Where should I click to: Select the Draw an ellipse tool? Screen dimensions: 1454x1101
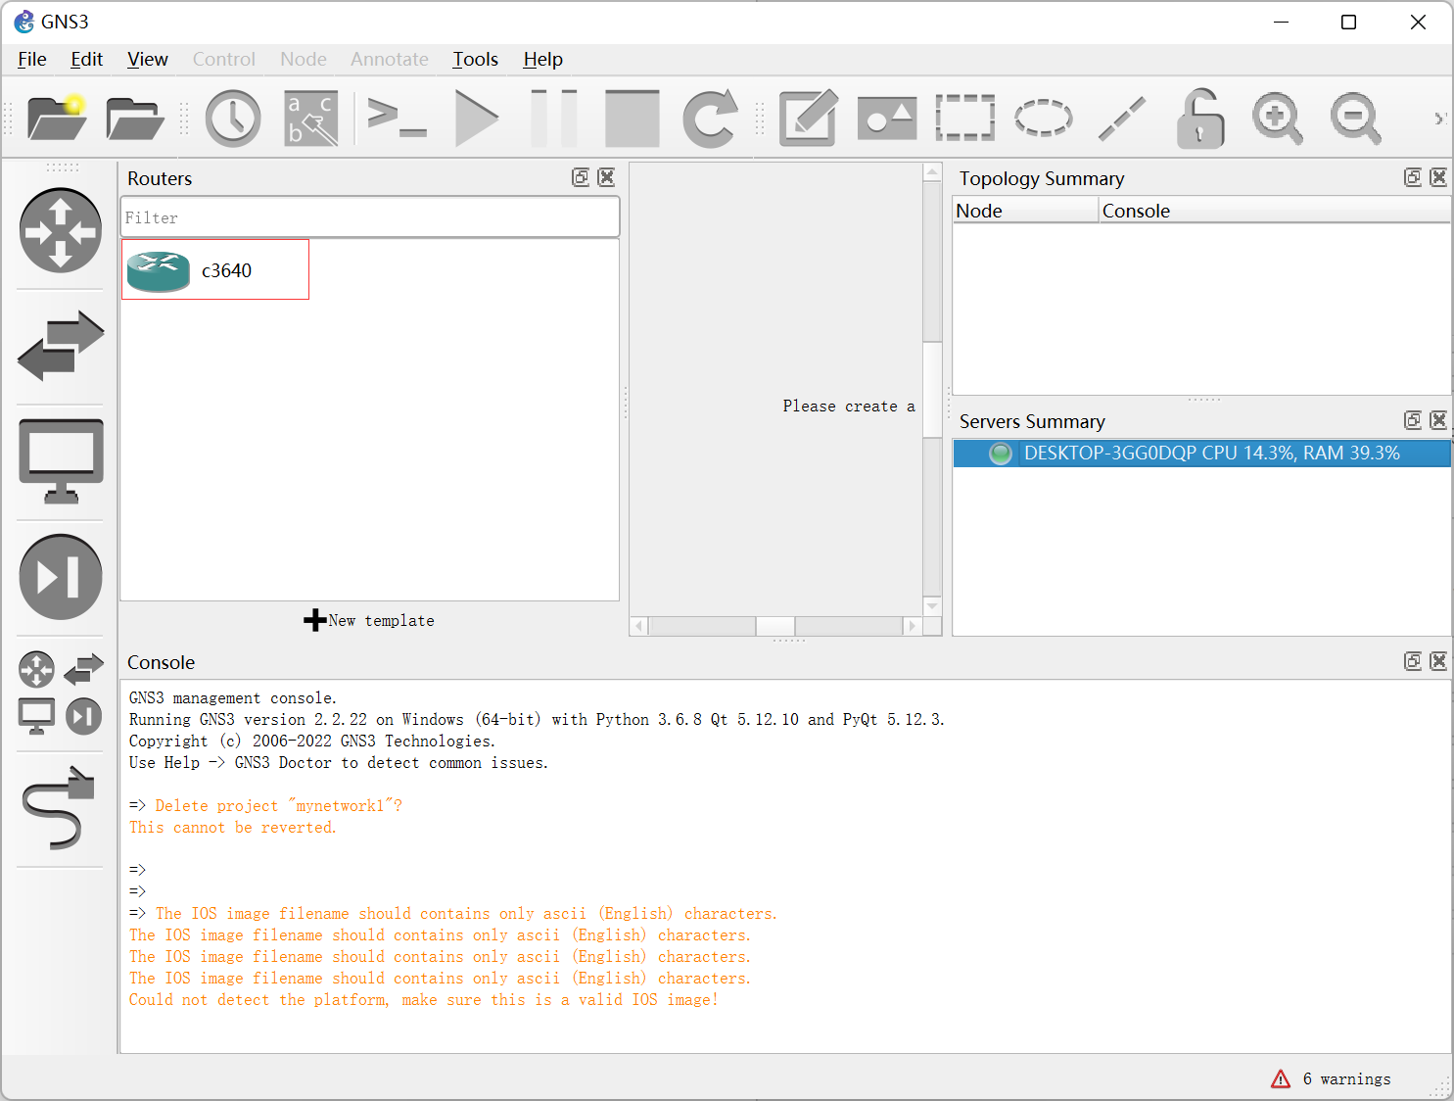pyautogui.click(x=1044, y=119)
